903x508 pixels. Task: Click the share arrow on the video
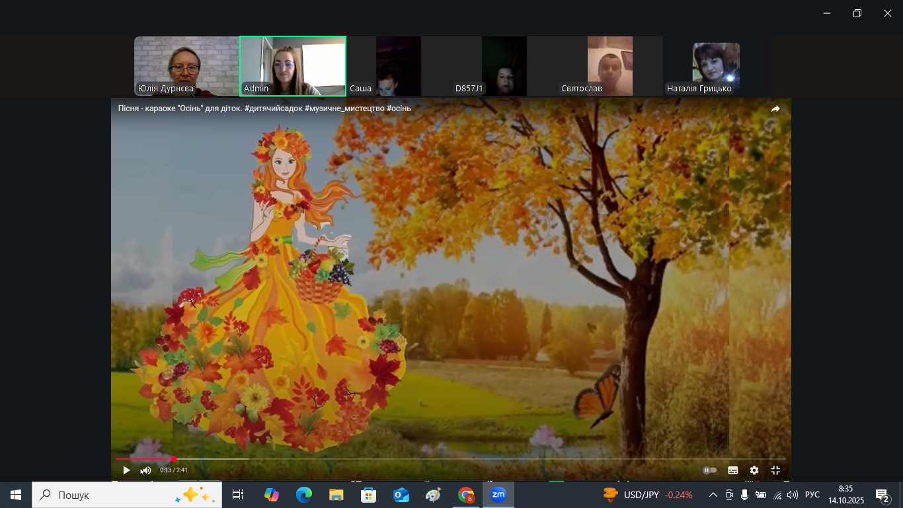(x=775, y=108)
